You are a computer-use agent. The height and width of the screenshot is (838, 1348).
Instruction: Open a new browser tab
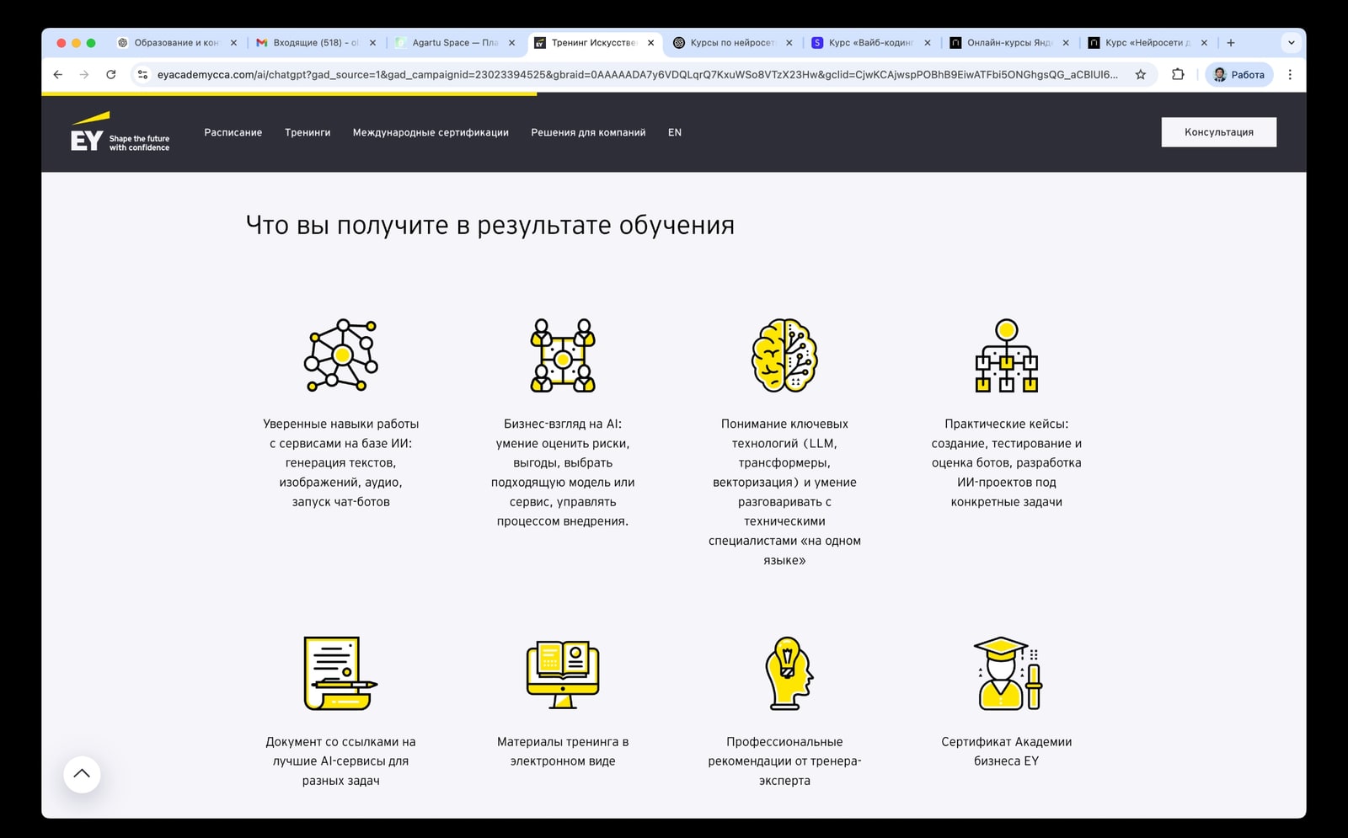[1231, 43]
